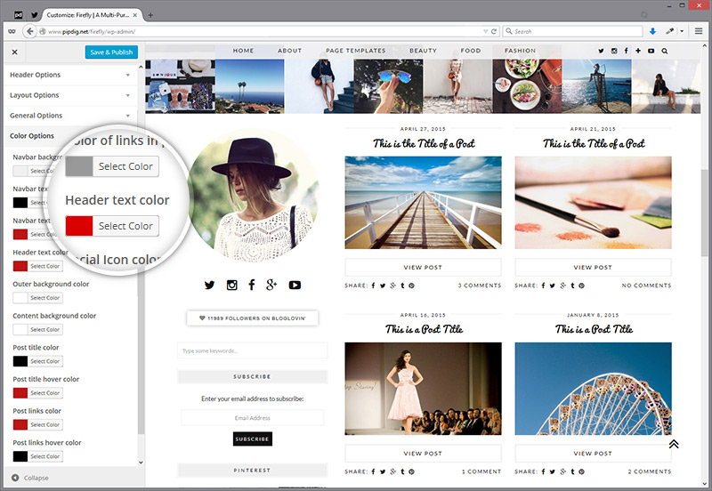Click the black SUBSCRIBE button
Screen dimensions: 712x491
pyautogui.click(x=253, y=439)
